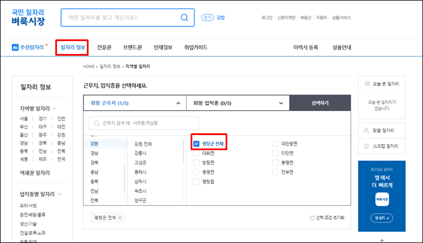The height and width of the screenshot is (243, 423).
Task: Click the 검색하기 button
Action: [x=320, y=103]
